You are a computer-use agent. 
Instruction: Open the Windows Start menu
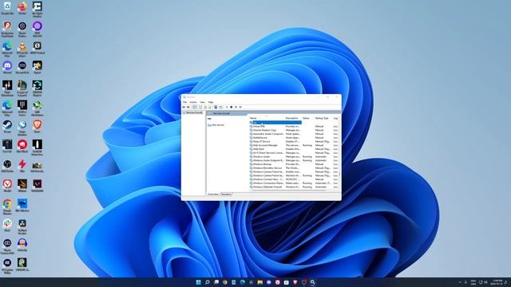point(199,282)
